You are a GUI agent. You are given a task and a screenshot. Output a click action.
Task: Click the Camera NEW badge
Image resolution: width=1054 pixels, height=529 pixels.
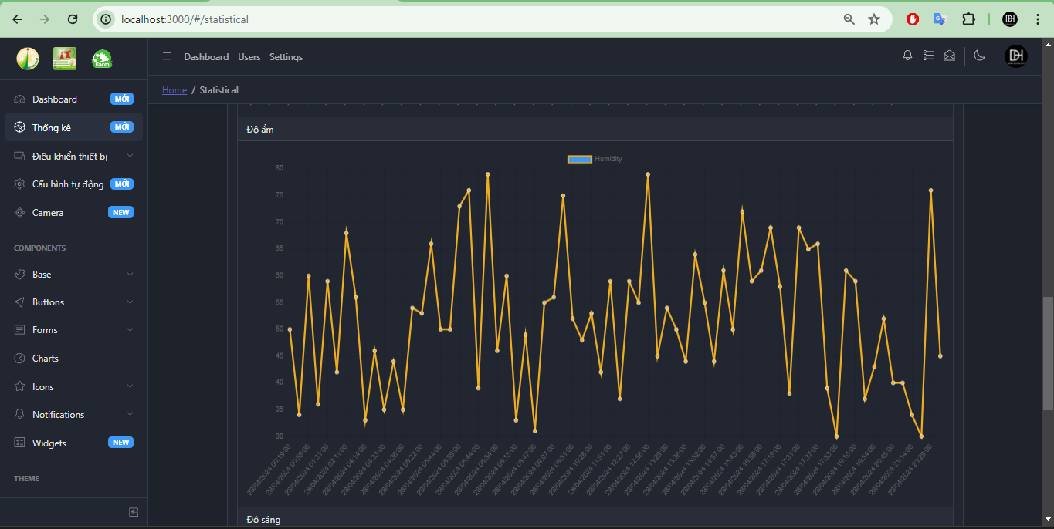coord(120,212)
